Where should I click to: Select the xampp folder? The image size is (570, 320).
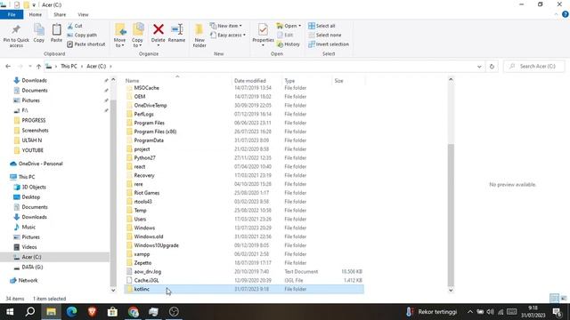(142, 254)
